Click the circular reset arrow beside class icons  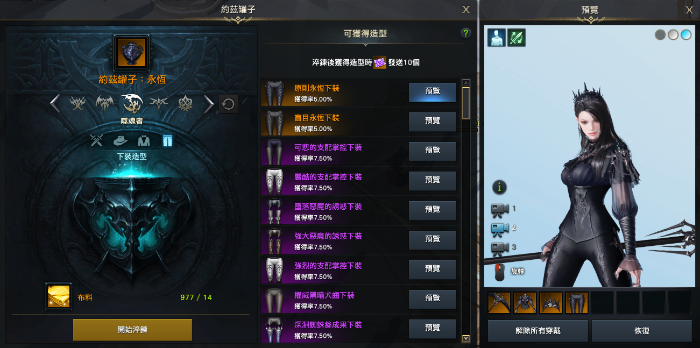pos(228,104)
